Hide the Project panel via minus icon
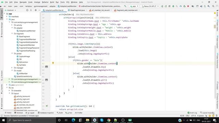219x123 pixels. [x=39, y=10]
